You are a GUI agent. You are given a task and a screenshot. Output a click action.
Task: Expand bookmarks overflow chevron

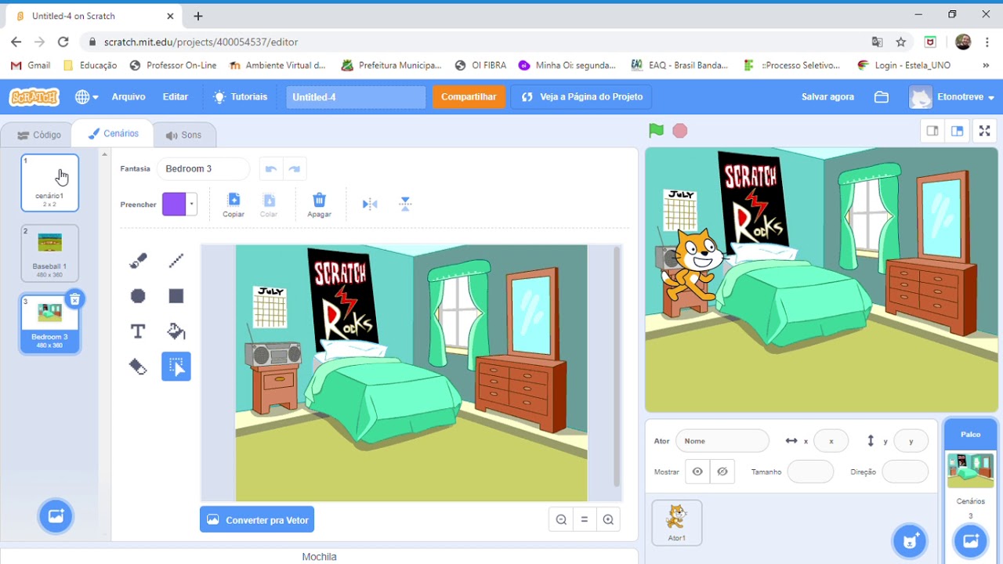987,66
